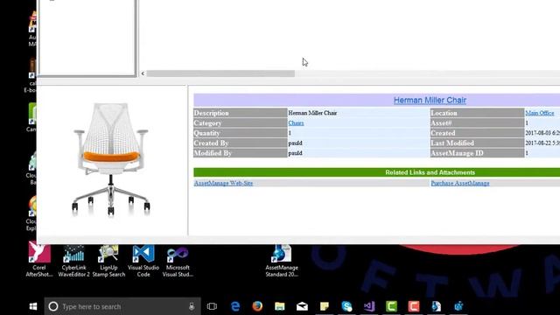560x315 pixels.
Task: Click the horizontal scrollbar left arrow
Action: (x=143, y=73)
